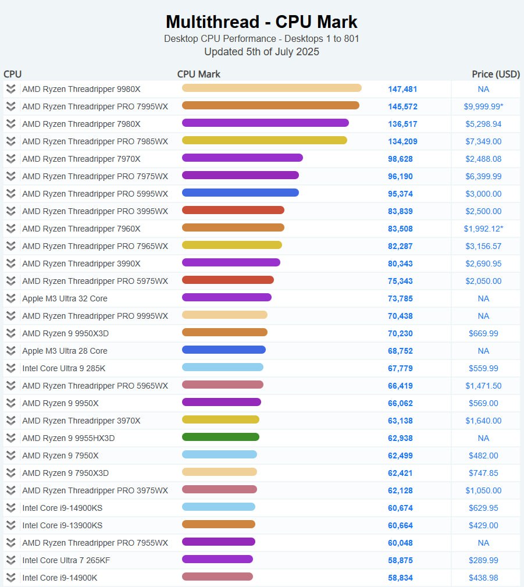
Task: Expand chevron beside Apple M3 Ultra 28 Core
Action: coord(11,351)
